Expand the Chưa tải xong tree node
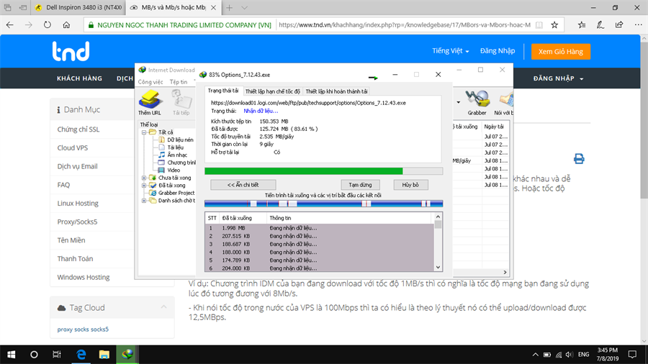648x364 pixels. [144, 178]
